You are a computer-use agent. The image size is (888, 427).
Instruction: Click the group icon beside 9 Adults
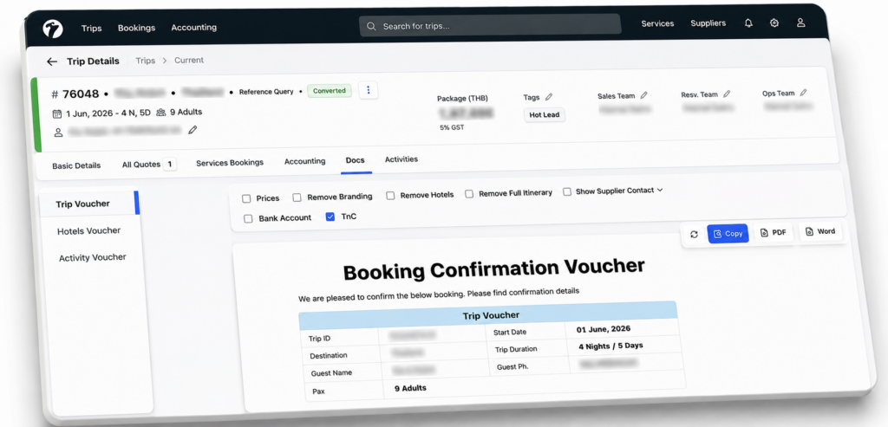(x=161, y=113)
